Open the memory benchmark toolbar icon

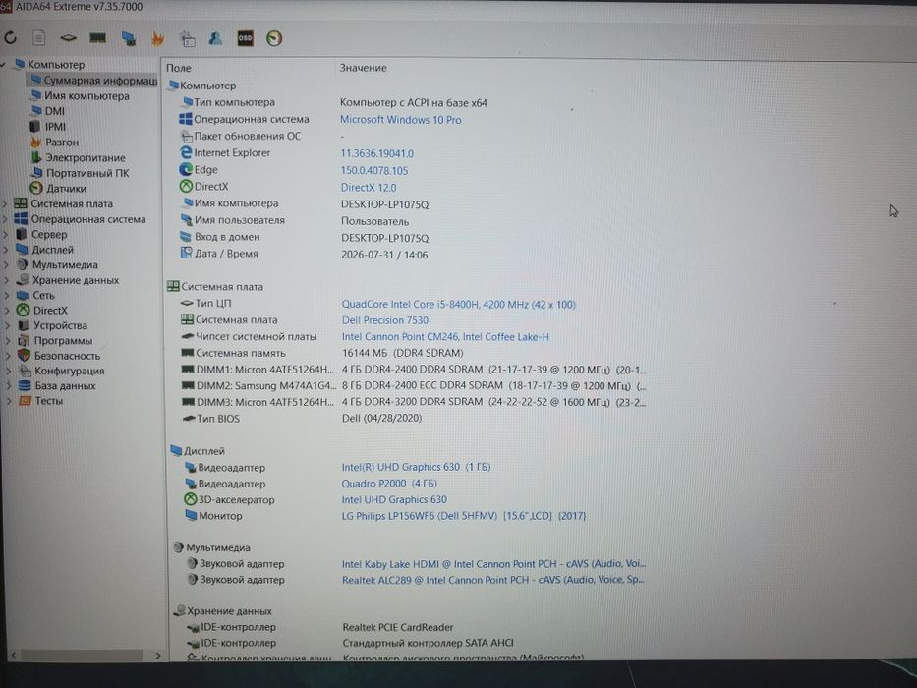coord(97,38)
